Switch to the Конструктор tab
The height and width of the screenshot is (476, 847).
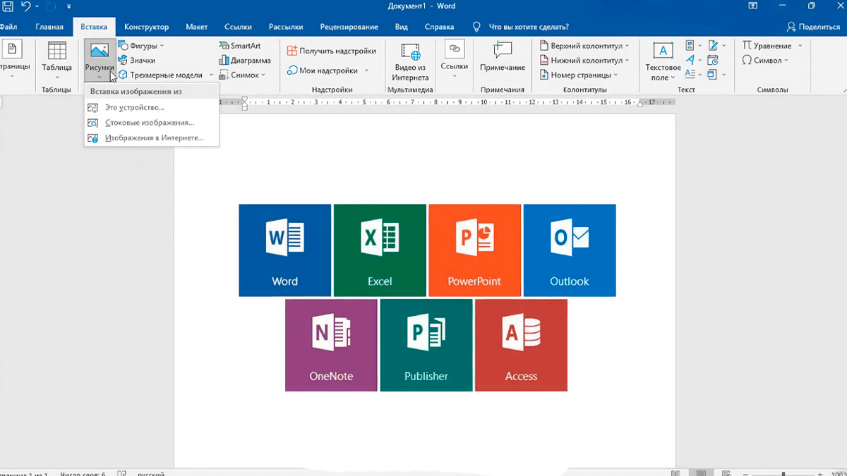click(147, 27)
